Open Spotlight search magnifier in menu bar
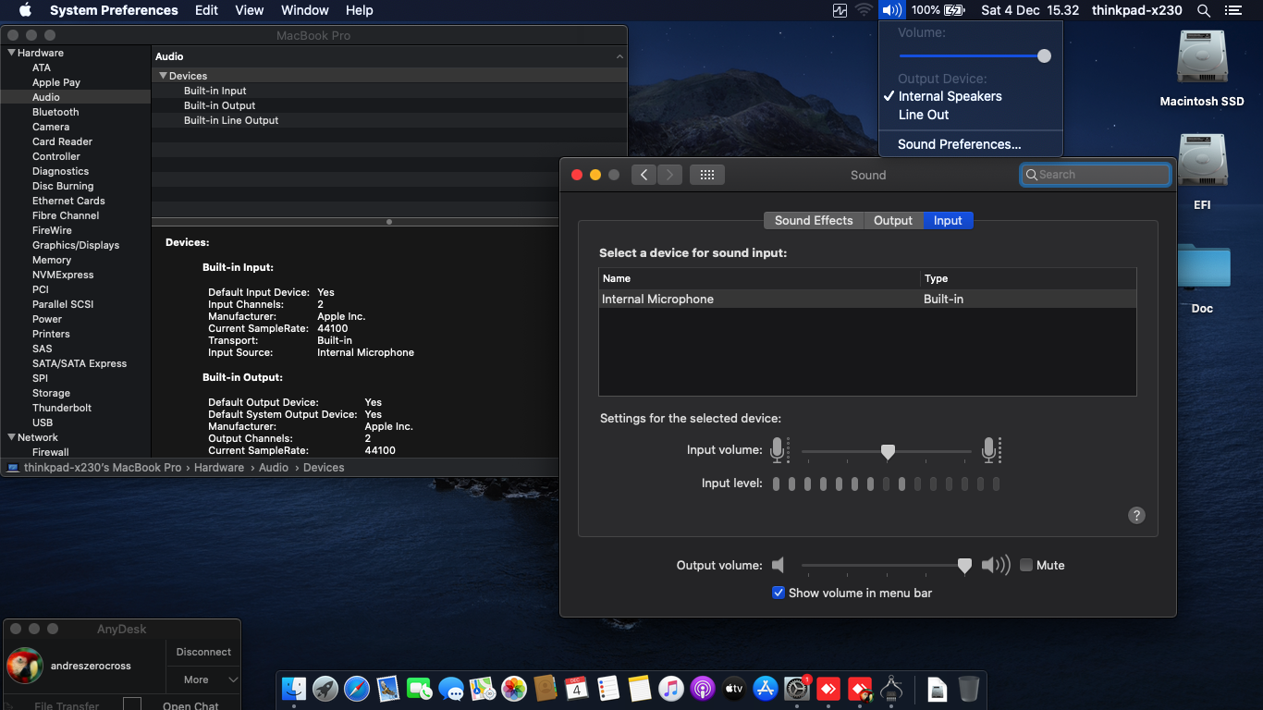Screen dimensions: 1263x710 tap(1204, 10)
